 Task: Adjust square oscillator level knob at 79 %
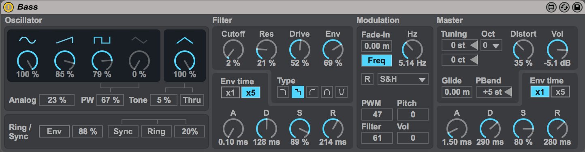pyautogui.click(x=102, y=61)
